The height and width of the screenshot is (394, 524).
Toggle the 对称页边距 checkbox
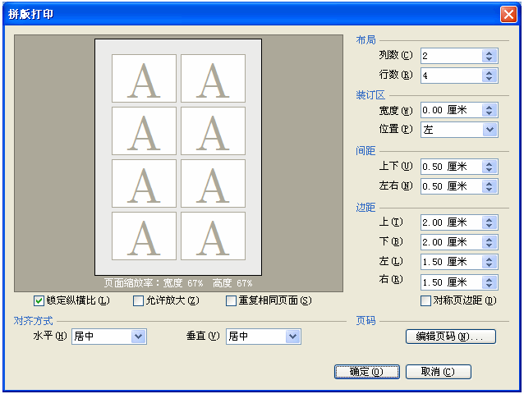425,300
